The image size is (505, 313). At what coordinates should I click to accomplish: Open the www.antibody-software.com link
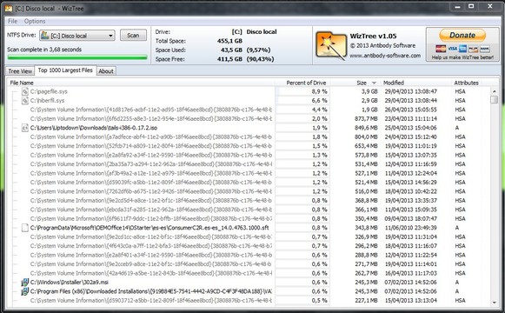(385, 56)
